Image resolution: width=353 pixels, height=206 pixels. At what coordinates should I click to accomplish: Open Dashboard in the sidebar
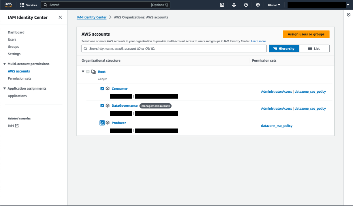point(16,32)
